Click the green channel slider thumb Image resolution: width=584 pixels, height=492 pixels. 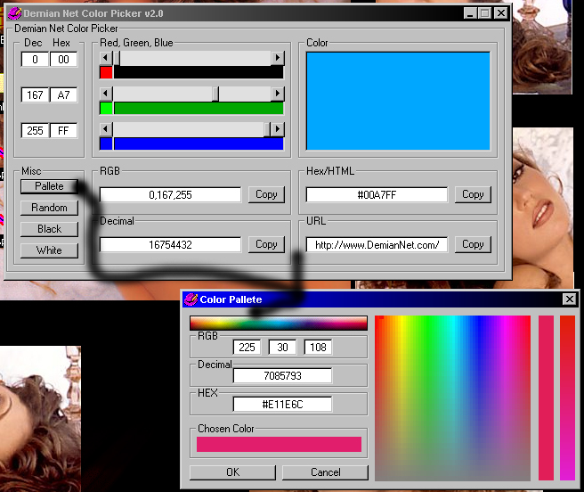point(215,94)
